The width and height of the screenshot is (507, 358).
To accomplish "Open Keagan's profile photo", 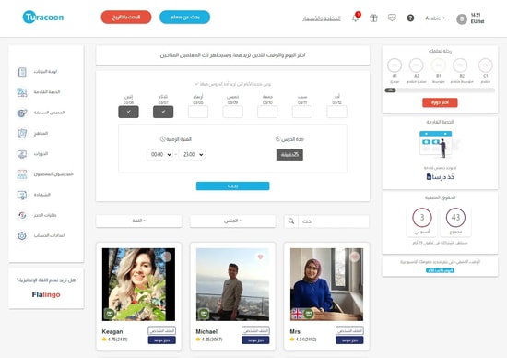I will (138, 284).
